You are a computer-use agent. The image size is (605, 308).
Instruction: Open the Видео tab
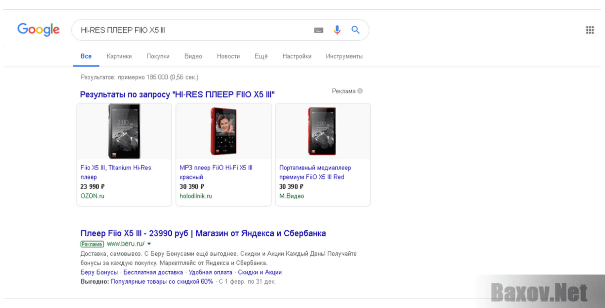click(193, 56)
